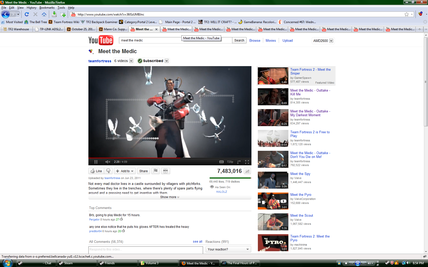Open Meet the Sniper thumbnail

coord(273,76)
